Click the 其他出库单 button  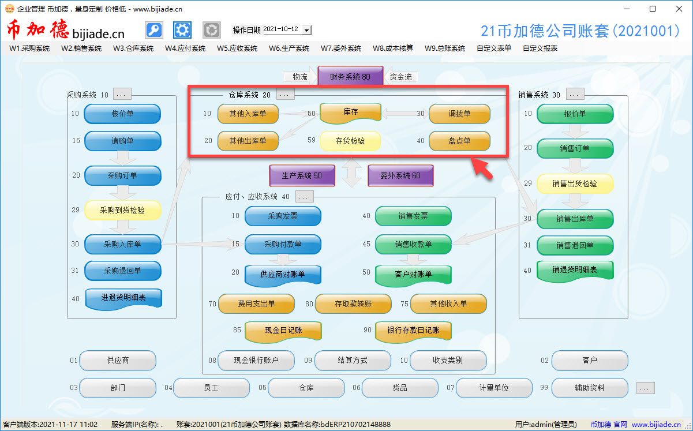point(248,141)
